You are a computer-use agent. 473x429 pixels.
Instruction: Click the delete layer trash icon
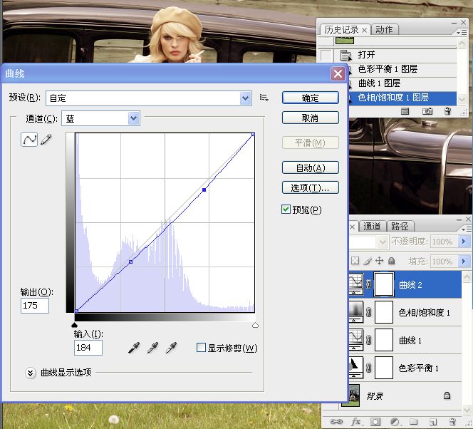click(x=452, y=421)
